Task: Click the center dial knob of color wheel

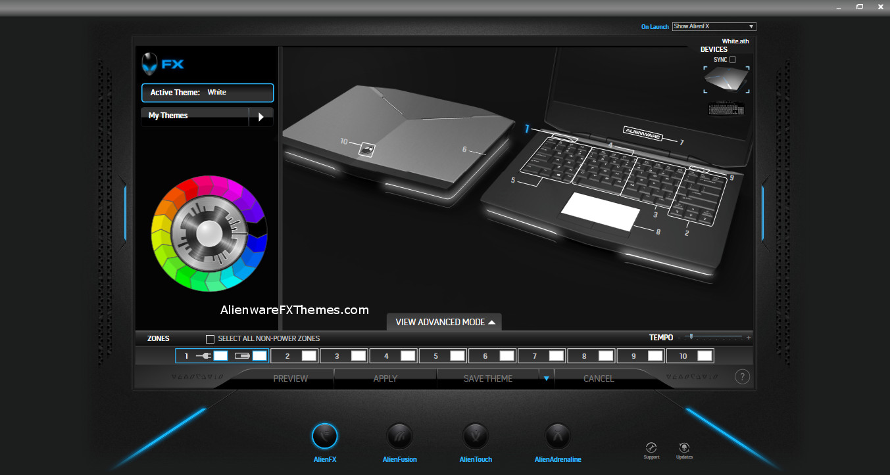Action: pyautogui.click(x=209, y=233)
